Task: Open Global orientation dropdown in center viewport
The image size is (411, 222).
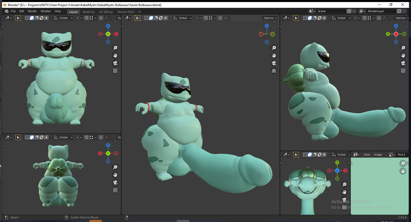Action: point(182,18)
